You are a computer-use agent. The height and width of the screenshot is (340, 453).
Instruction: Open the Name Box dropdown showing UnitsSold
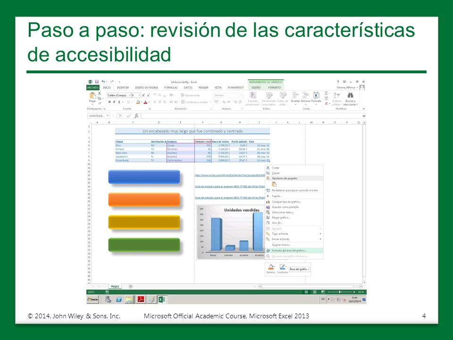[x=108, y=116]
